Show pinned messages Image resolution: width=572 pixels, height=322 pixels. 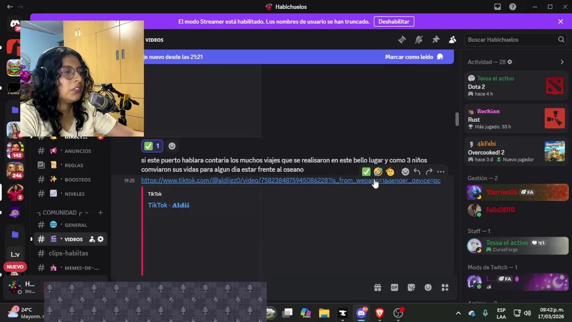436,40
